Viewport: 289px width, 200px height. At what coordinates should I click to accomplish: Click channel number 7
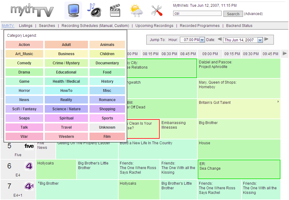click(10, 186)
